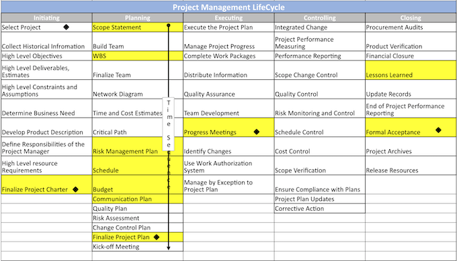Select High Level resource Requirements cell
Image resolution: width=457 pixels, height=261 pixels.
(46, 166)
